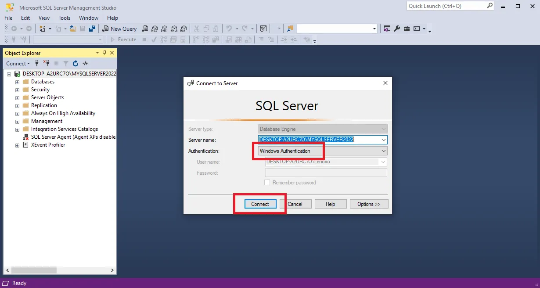Click the Connect button in dialog
540x288 pixels.
coord(260,204)
